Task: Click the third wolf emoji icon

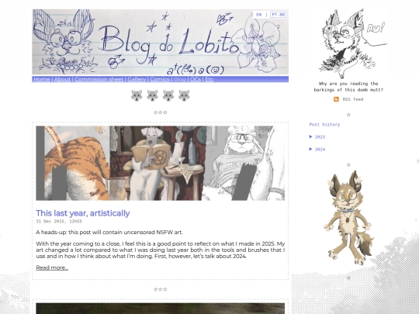Action: [168, 95]
